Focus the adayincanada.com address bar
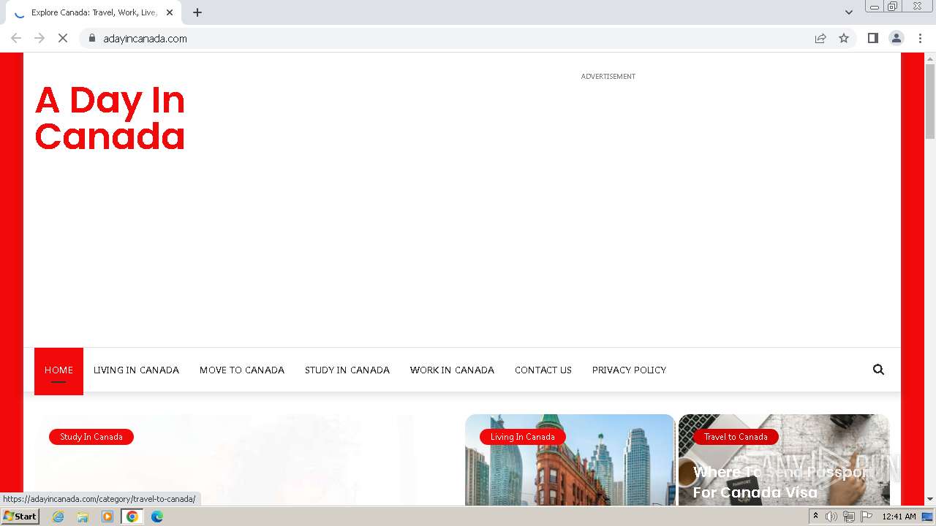936x526 pixels. [x=453, y=38]
